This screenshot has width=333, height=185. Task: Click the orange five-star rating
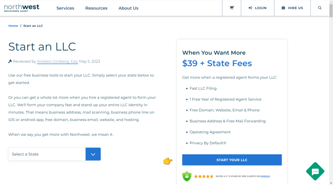(x=204, y=176)
